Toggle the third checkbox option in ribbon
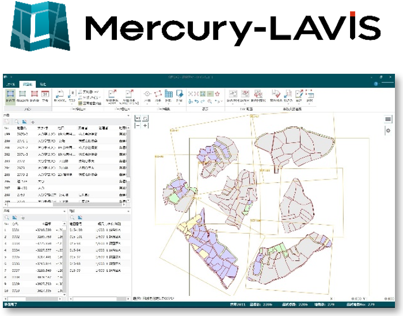The height and width of the screenshot is (316, 403). pyautogui.click(x=81, y=103)
